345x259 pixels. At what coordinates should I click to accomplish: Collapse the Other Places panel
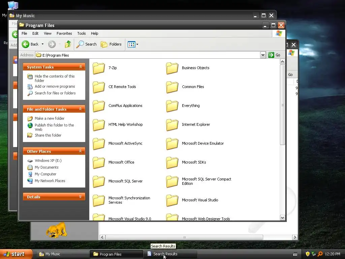coord(81,151)
